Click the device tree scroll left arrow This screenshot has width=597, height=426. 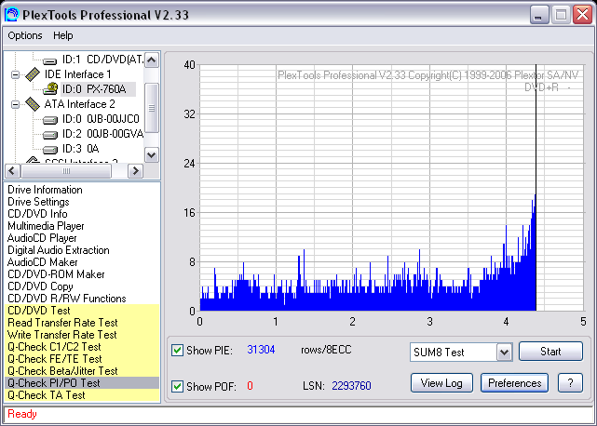pyautogui.click(x=12, y=171)
